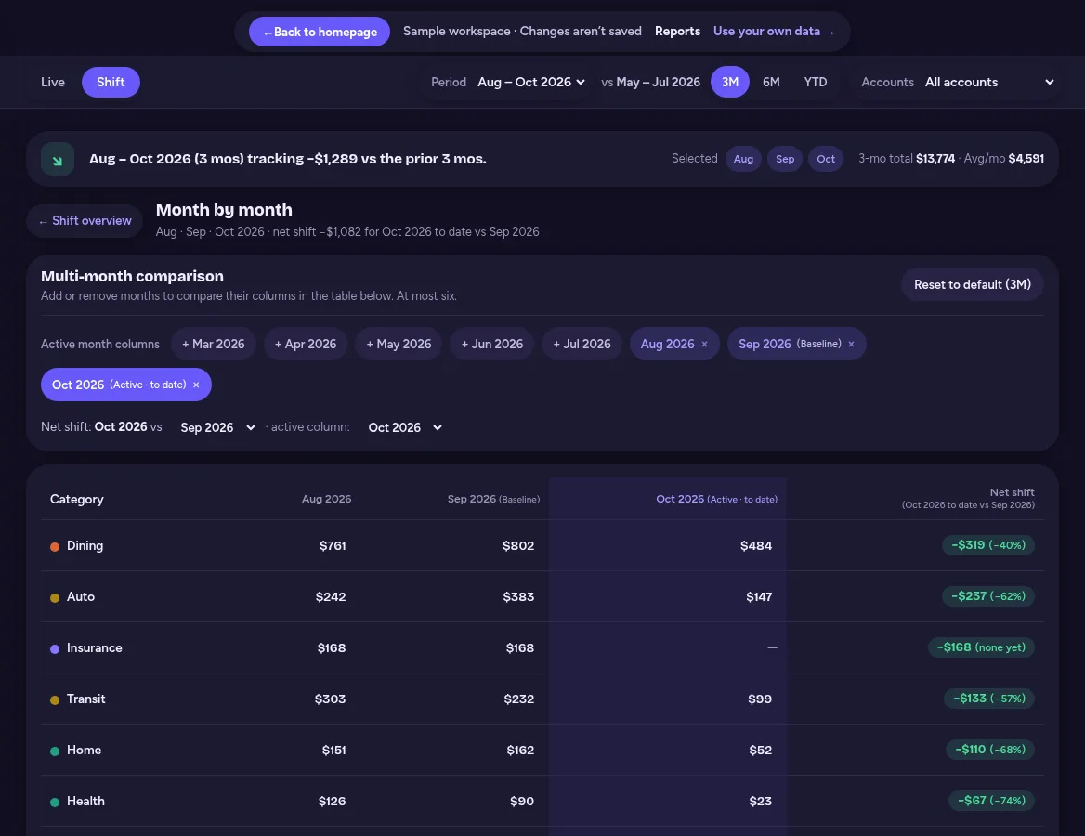
Task: Click the purple Insurance category dot
Action: click(x=55, y=649)
